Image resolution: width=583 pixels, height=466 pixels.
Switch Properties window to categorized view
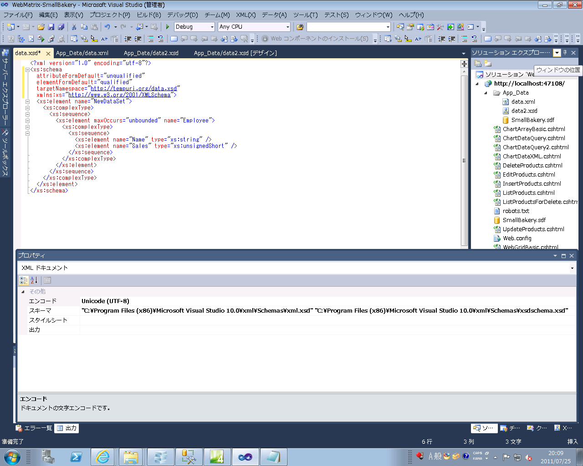point(24,280)
